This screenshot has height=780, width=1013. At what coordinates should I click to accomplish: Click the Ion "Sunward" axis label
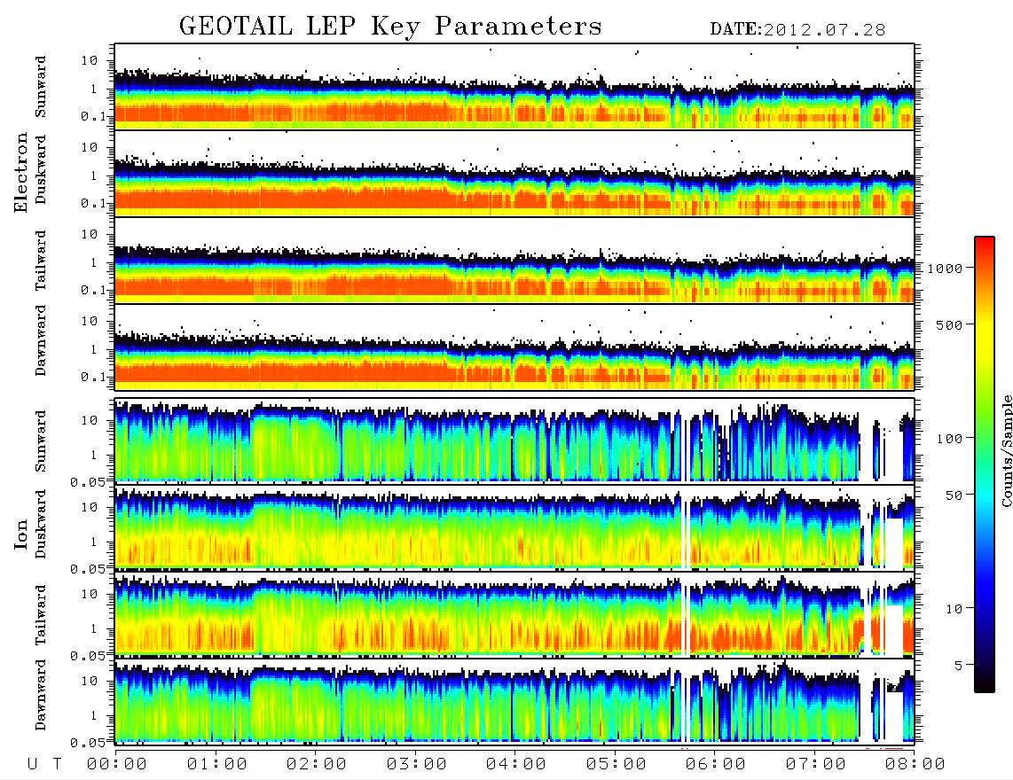[41, 441]
